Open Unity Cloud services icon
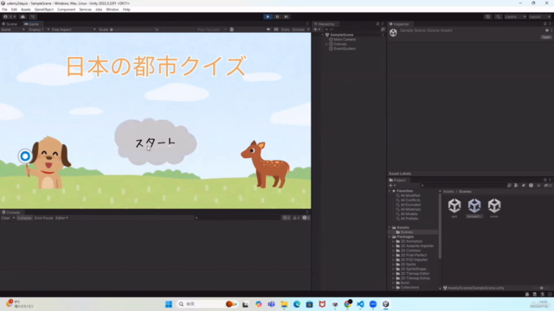The image size is (554, 311). (x=23, y=16)
